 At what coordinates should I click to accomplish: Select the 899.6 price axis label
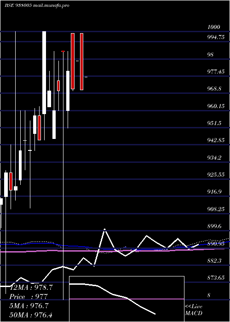point(214,226)
